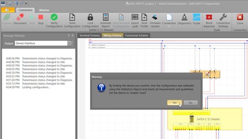Click Export (pak) icon
Viewport: 248px width, 139px height.
click(x=135, y=17)
